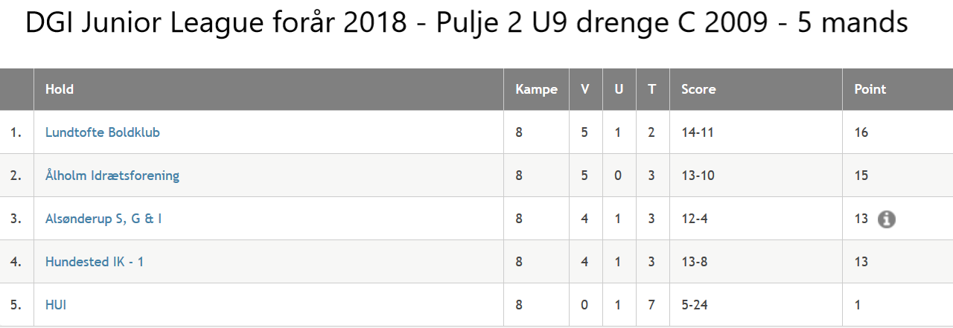Image resolution: width=953 pixels, height=328 pixels.
Task: Open the Alsønderup S, G & I link
Action: (x=103, y=219)
